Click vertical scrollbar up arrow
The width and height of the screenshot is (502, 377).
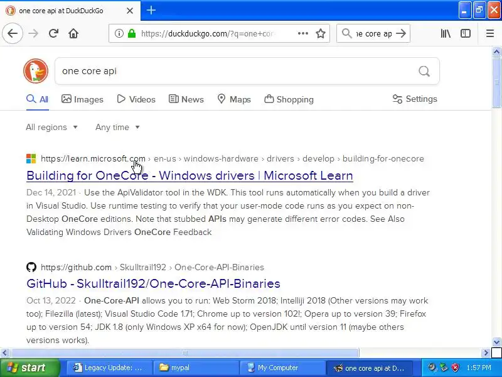coord(496,52)
